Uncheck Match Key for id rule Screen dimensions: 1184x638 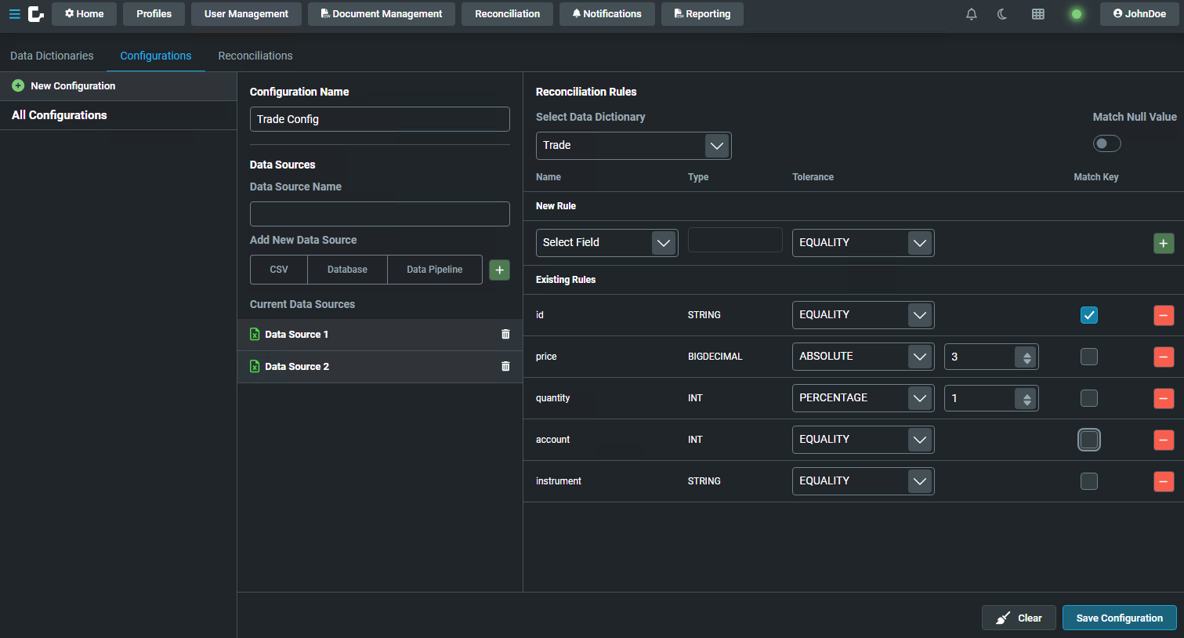tap(1088, 315)
